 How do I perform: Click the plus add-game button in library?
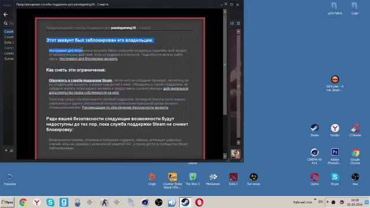tap(6, 150)
